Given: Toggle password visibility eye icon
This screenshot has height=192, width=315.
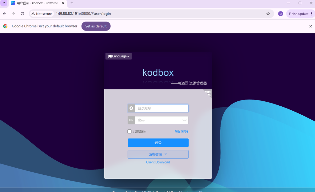Looking at the screenshot, I should 184,120.
